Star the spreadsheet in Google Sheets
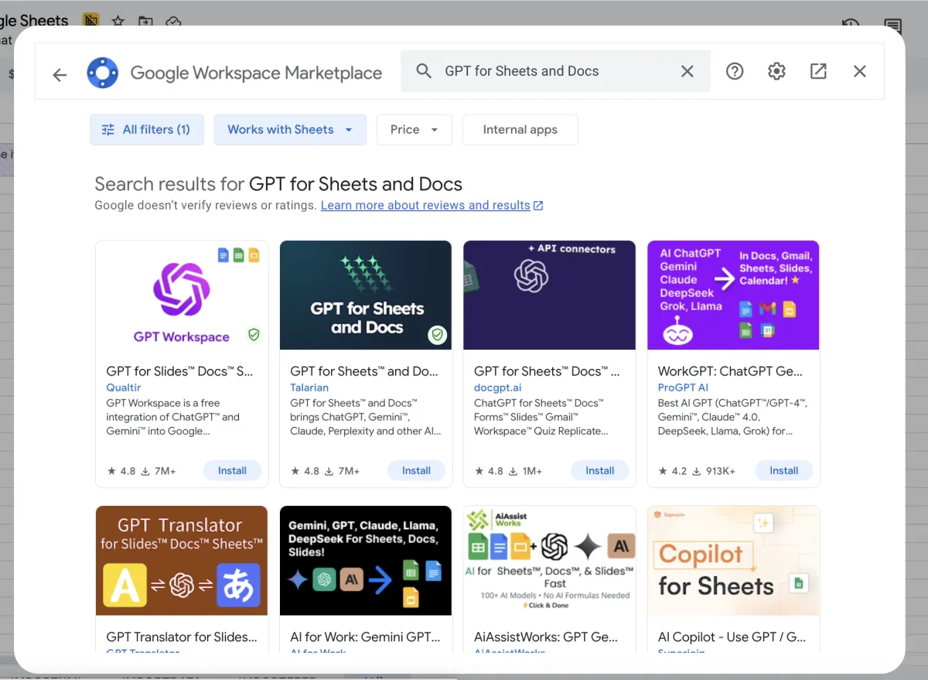The height and width of the screenshot is (680, 928). [118, 21]
